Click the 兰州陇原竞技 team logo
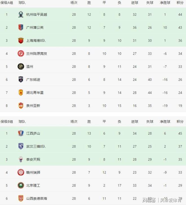This screenshot has width=186, height=205. click(21, 53)
